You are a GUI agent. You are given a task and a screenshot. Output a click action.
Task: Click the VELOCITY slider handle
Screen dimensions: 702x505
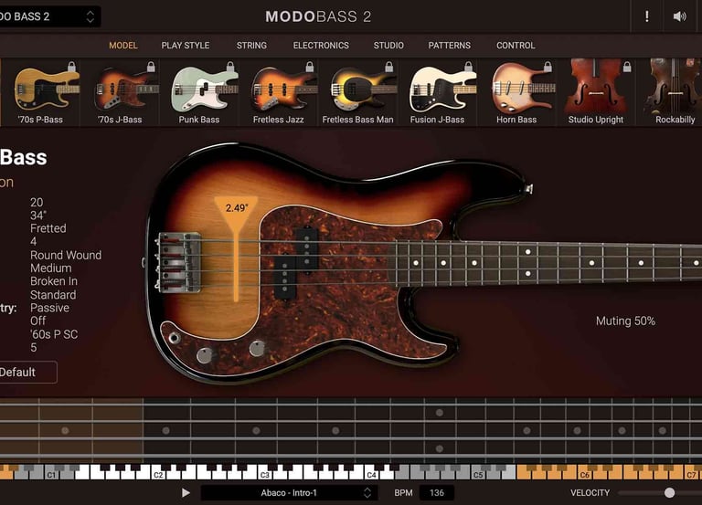point(669,492)
